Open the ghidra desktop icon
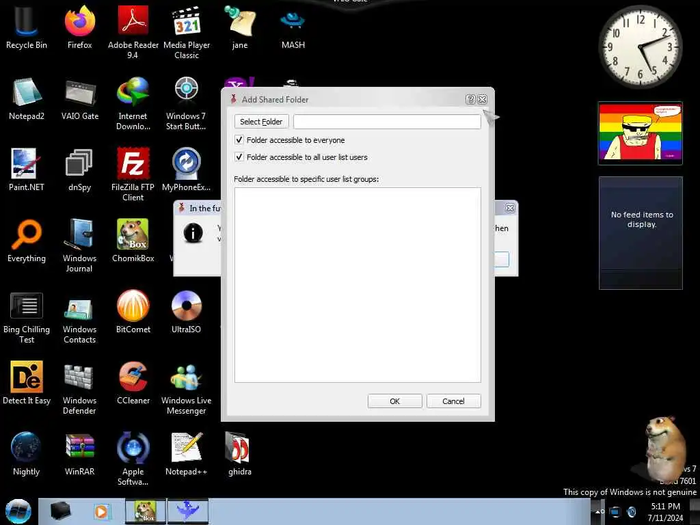 240,454
